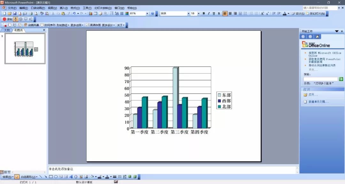The image size is (345, 184).
Task: Click the Insert WordArt icon
Action: click(71, 177)
